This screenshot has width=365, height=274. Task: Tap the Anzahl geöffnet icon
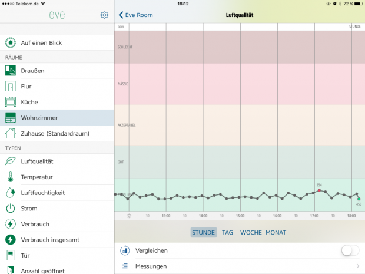(11, 270)
